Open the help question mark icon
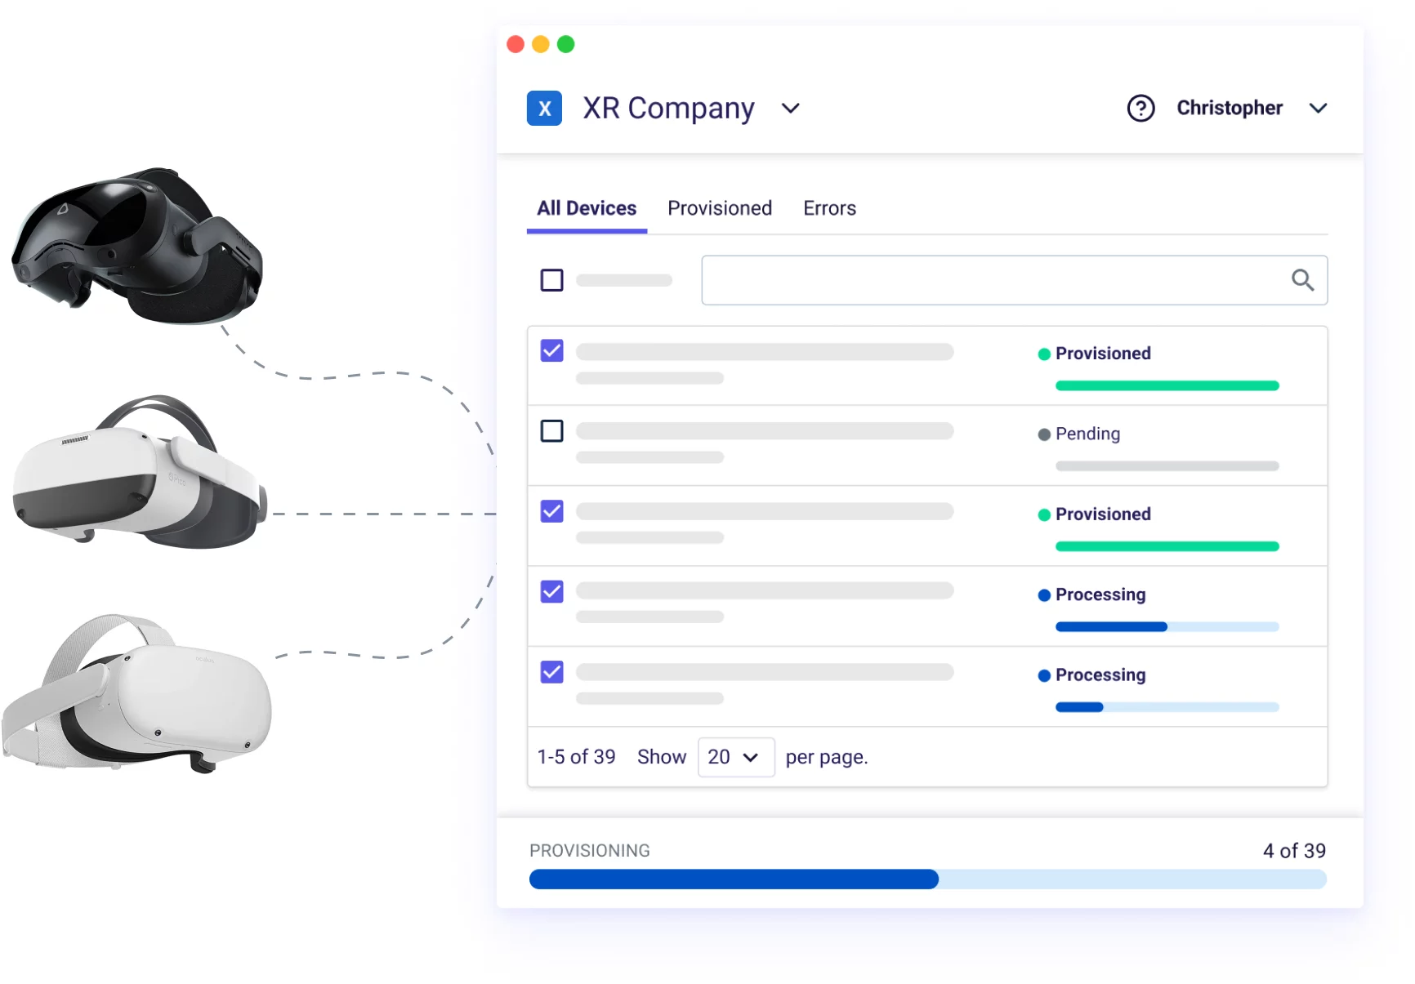1415x984 pixels. [x=1140, y=109]
